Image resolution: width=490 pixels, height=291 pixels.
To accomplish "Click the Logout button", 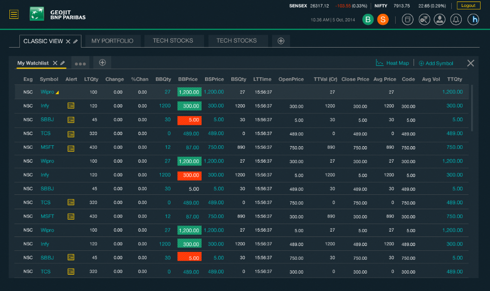I will (x=468, y=5).
